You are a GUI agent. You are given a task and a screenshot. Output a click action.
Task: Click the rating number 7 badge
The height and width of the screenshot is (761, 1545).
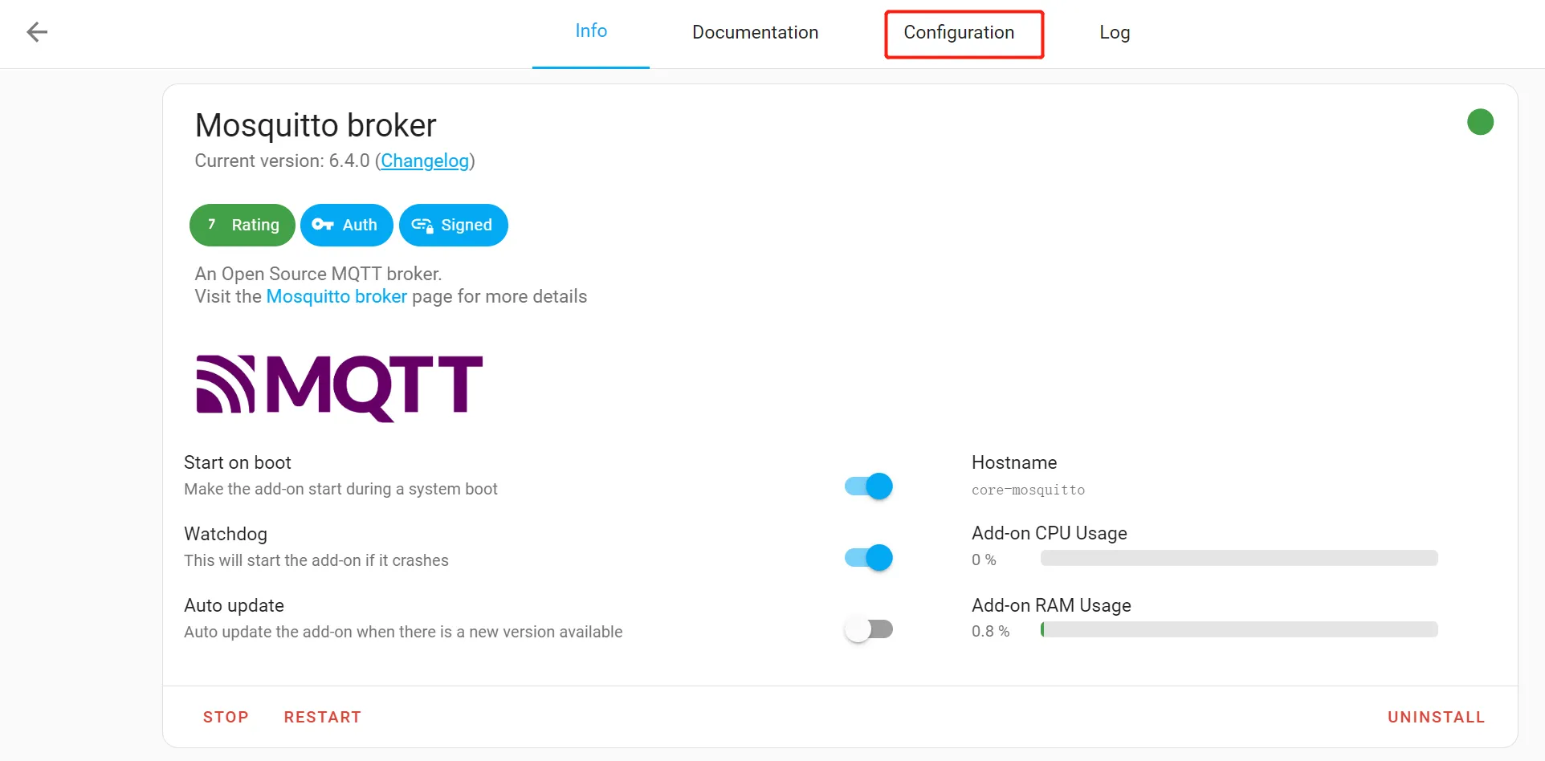[x=211, y=225]
